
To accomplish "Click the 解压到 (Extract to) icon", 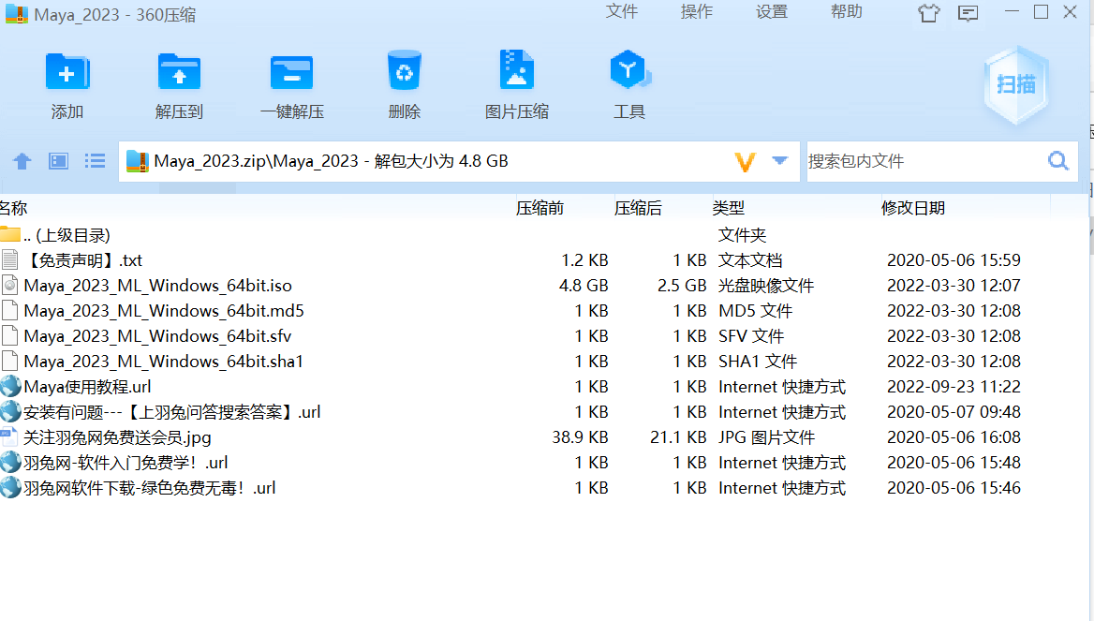I will (x=179, y=72).
